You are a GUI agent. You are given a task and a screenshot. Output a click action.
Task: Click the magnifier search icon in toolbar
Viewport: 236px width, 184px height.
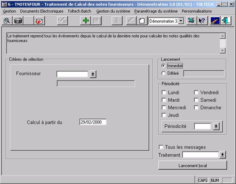7,21
